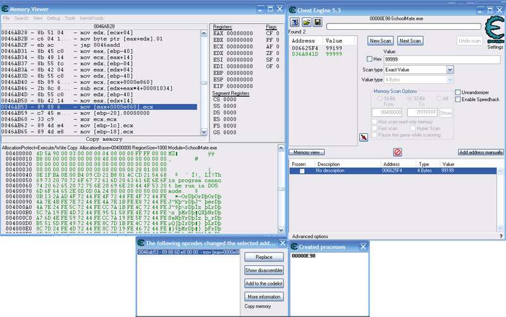
Task: Click the disassembler vertical scrollbar thumb
Action: click(204, 83)
